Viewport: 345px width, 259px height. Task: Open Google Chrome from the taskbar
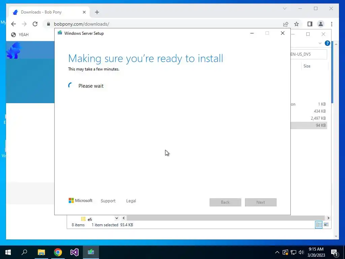58,252
